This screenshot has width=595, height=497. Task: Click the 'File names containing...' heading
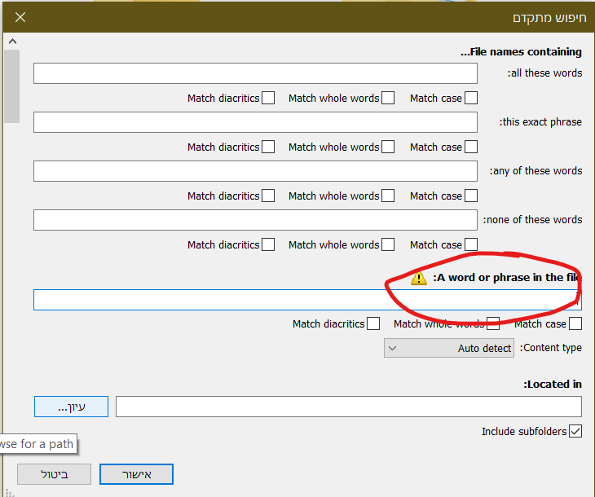tap(521, 51)
